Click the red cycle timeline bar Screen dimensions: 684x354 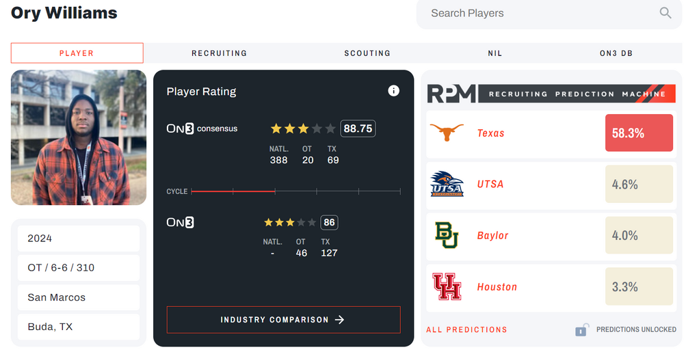point(233,191)
